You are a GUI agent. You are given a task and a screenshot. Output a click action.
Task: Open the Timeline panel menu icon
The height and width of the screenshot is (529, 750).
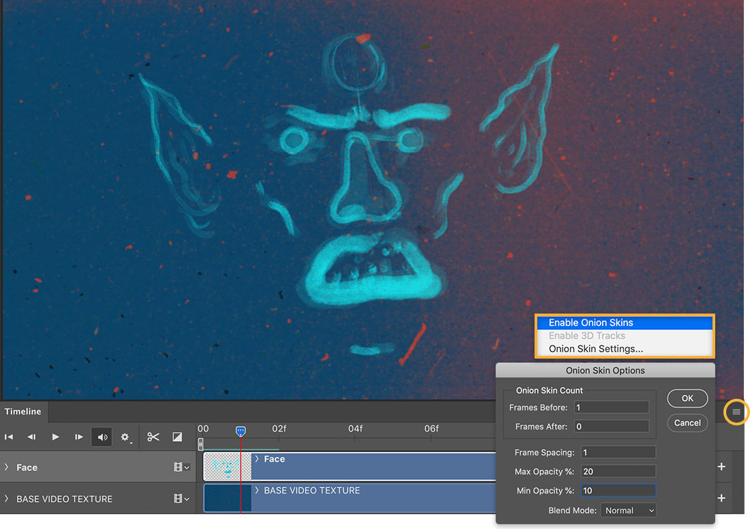tap(736, 412)
